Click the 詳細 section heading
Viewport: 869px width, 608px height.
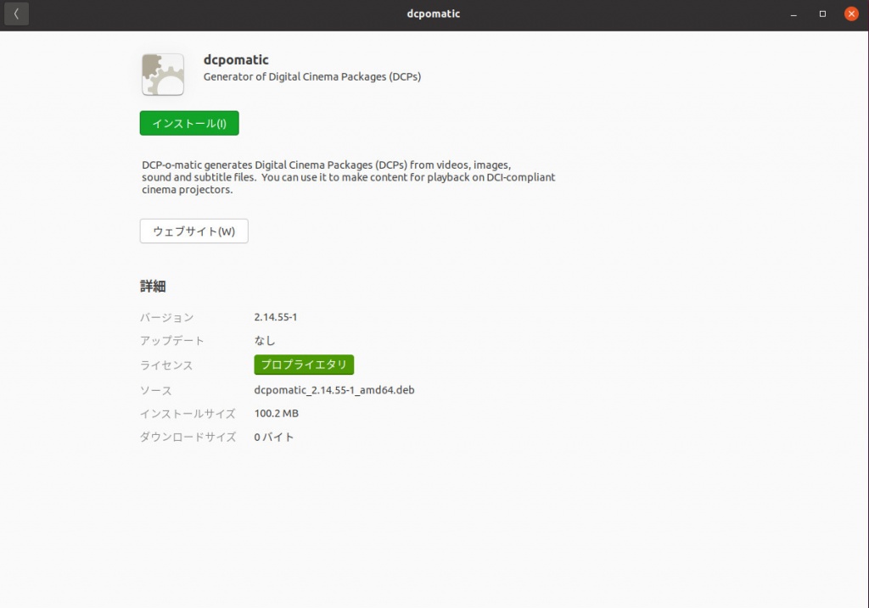click(x=153, y=287)
